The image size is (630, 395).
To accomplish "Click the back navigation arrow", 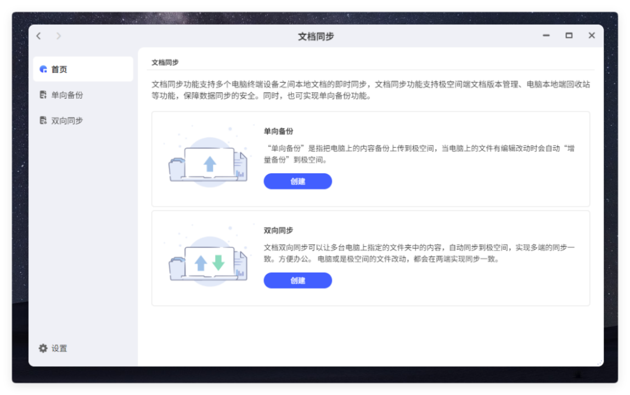I will 38,36.
